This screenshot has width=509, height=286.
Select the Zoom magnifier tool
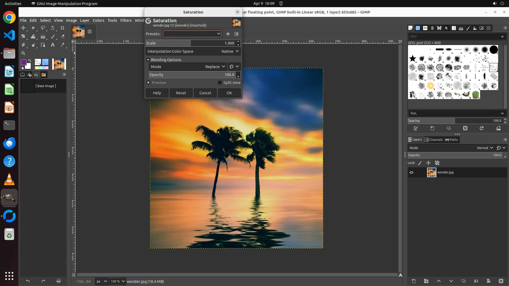click(x=23, y=53)
